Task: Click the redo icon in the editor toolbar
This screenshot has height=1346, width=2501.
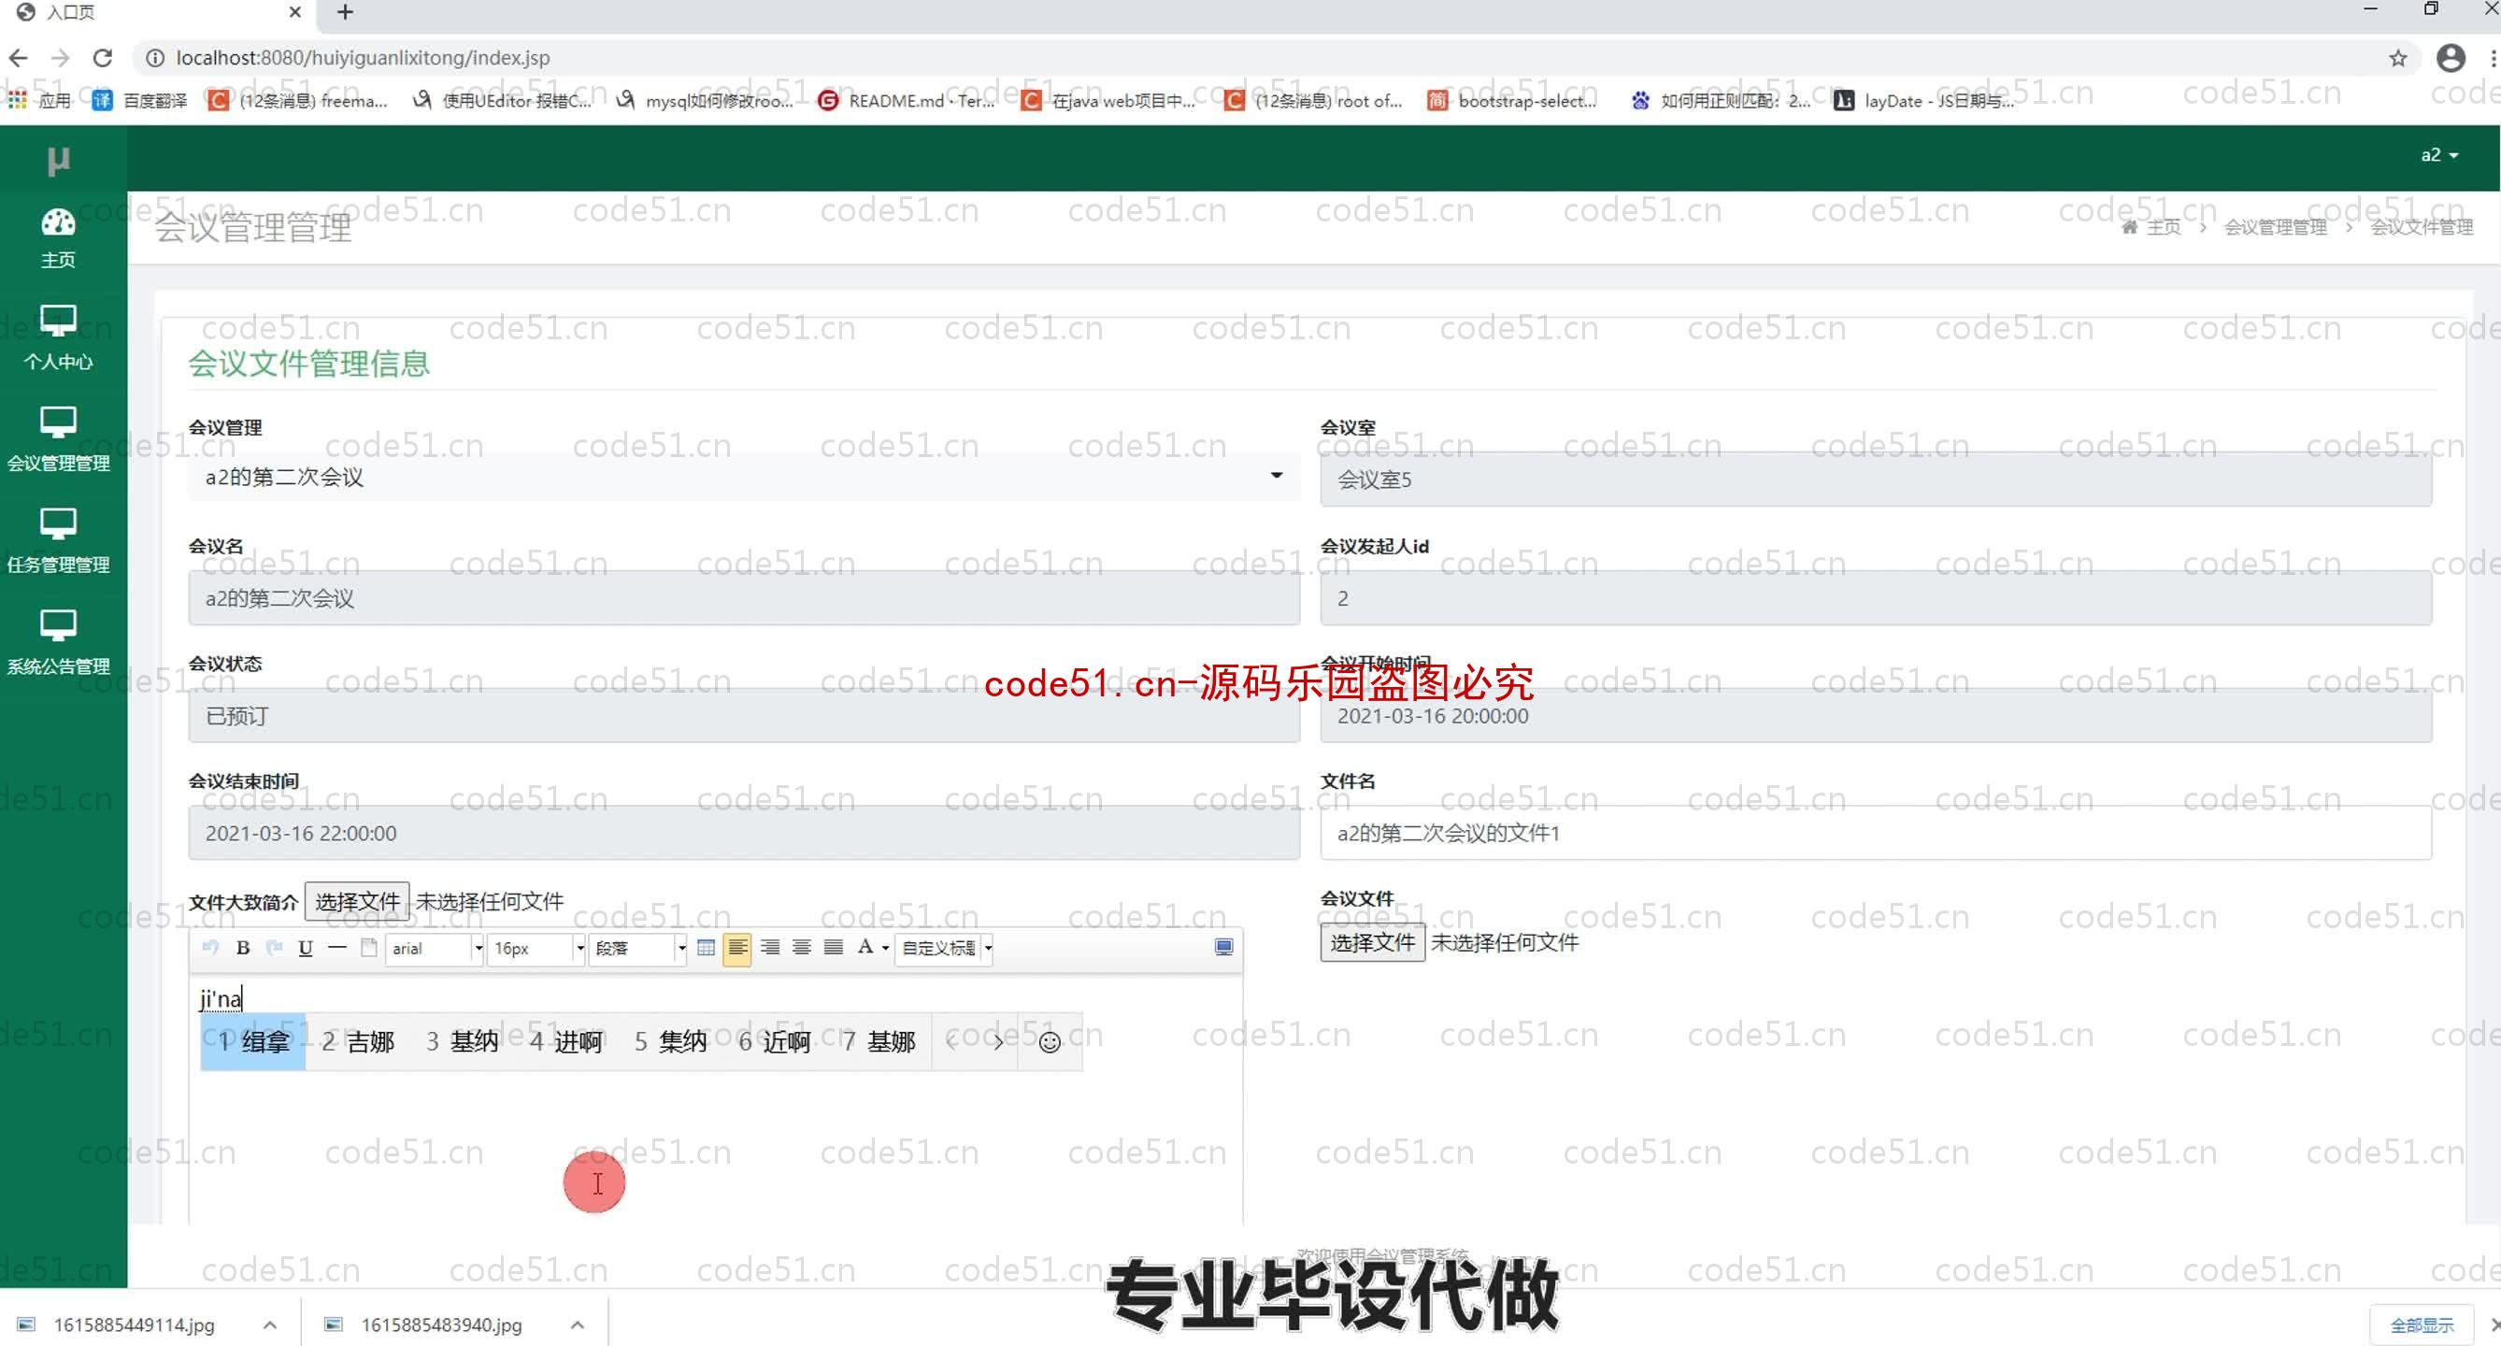Action: (274, 948)
